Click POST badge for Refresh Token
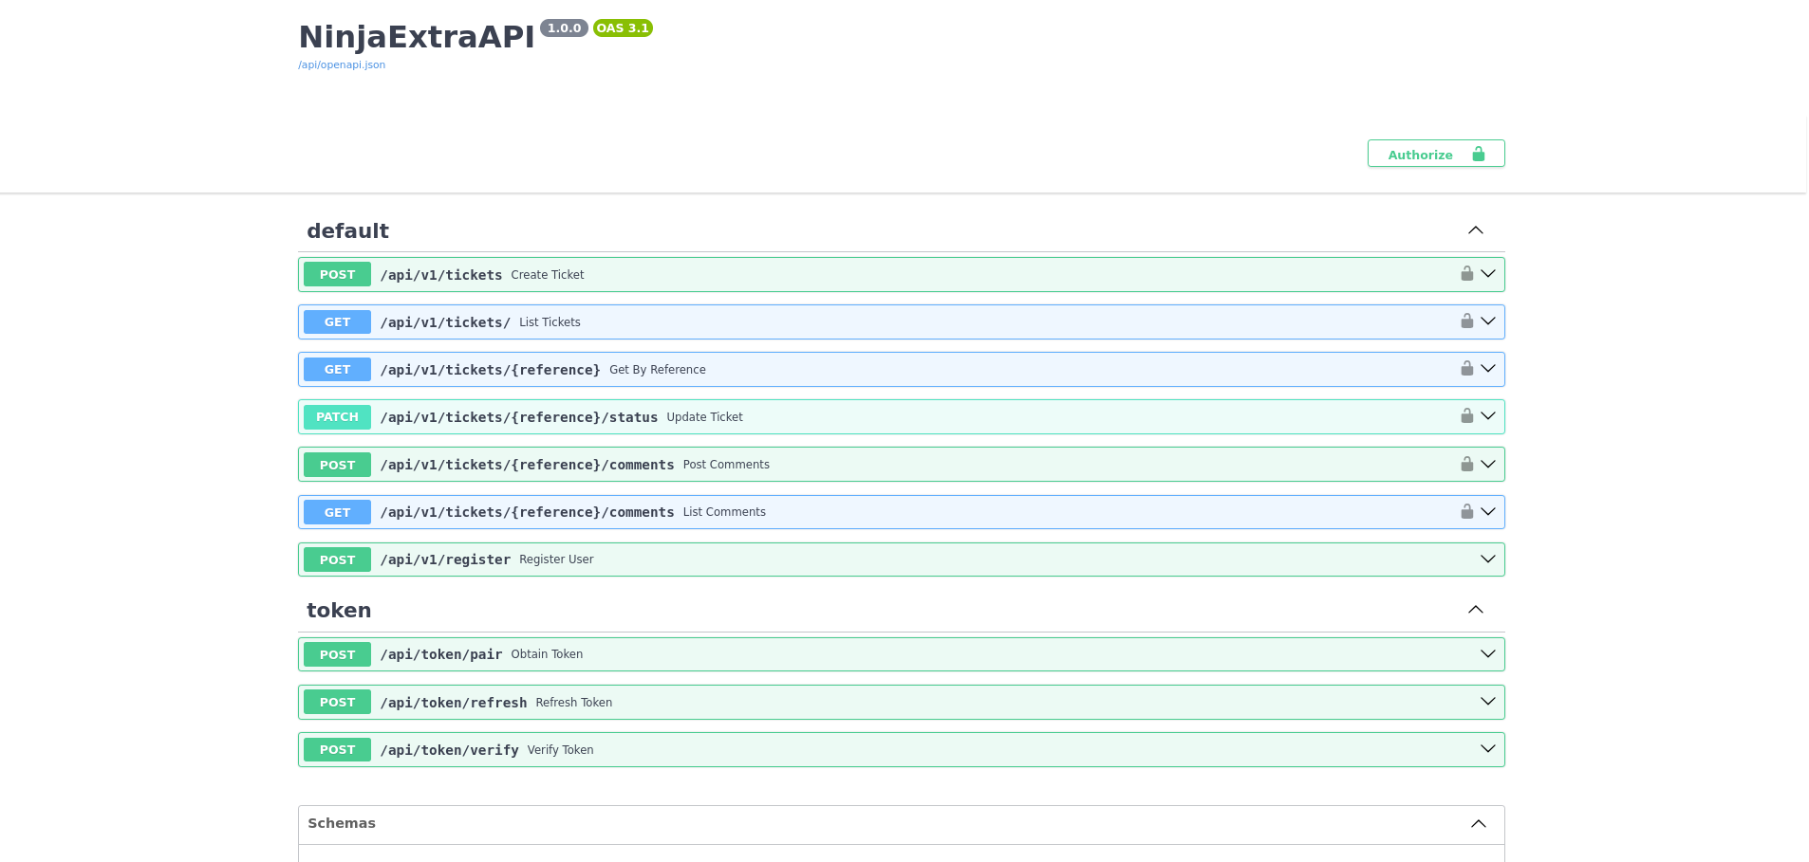 [337, 702]
